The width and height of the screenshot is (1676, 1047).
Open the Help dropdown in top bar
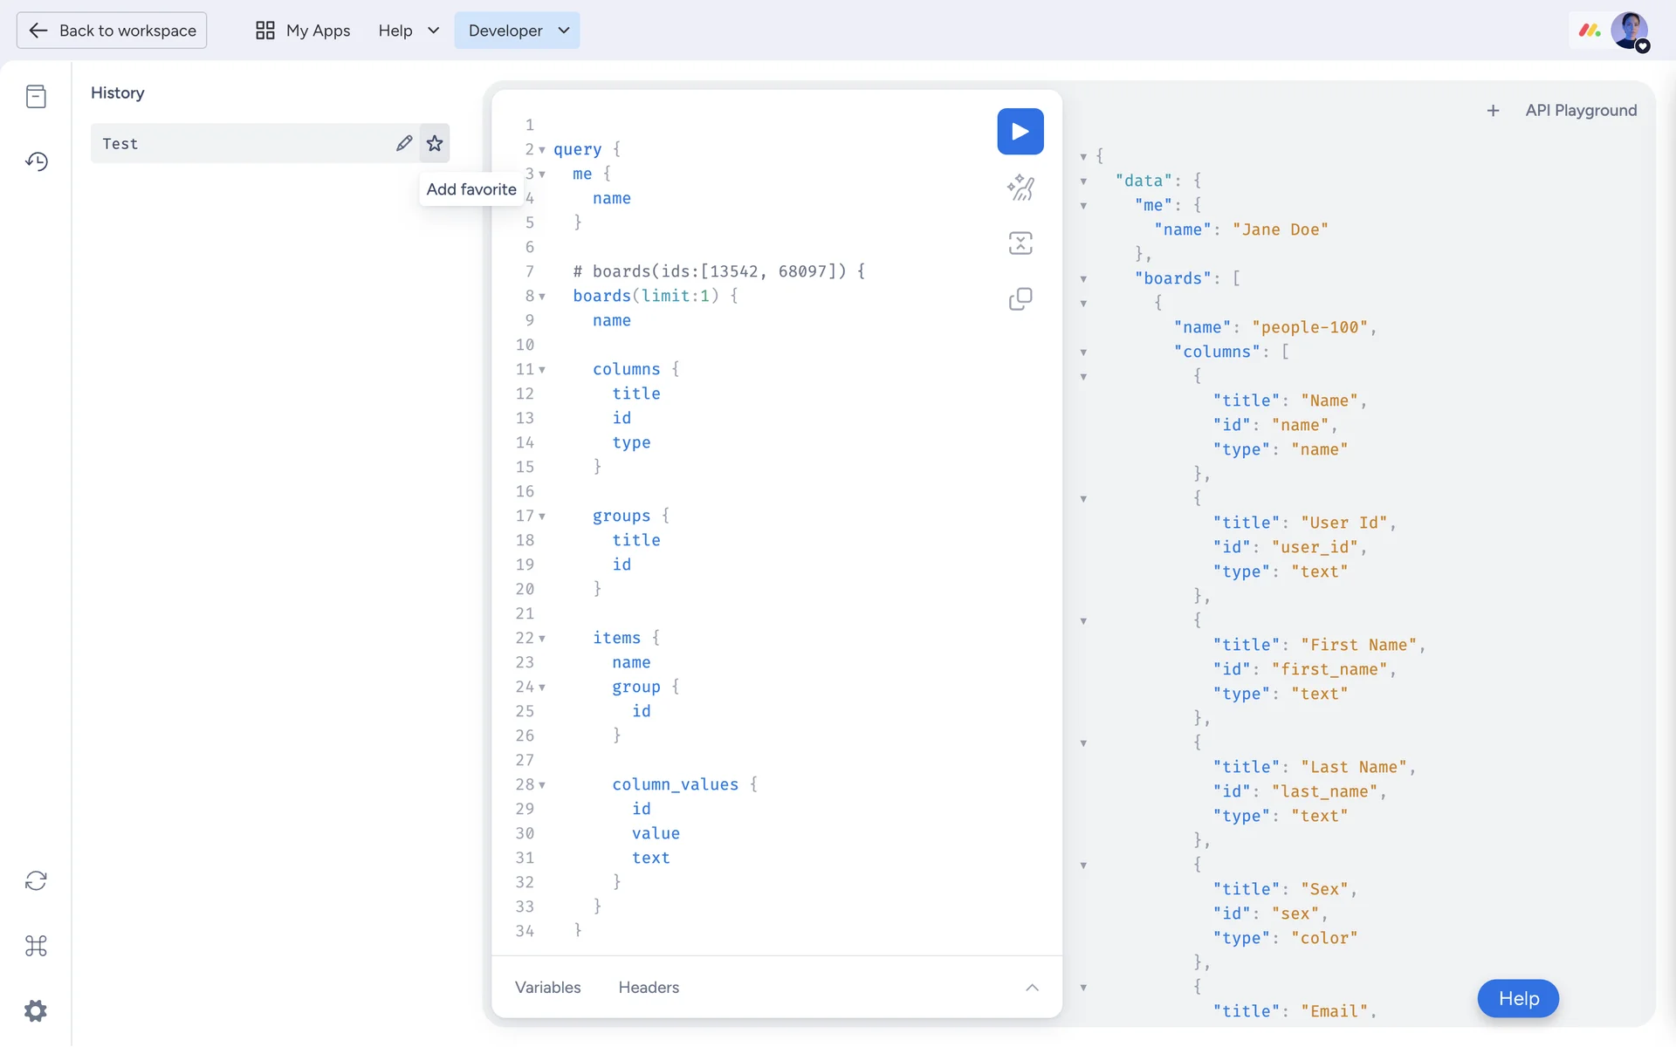[408, 31]
